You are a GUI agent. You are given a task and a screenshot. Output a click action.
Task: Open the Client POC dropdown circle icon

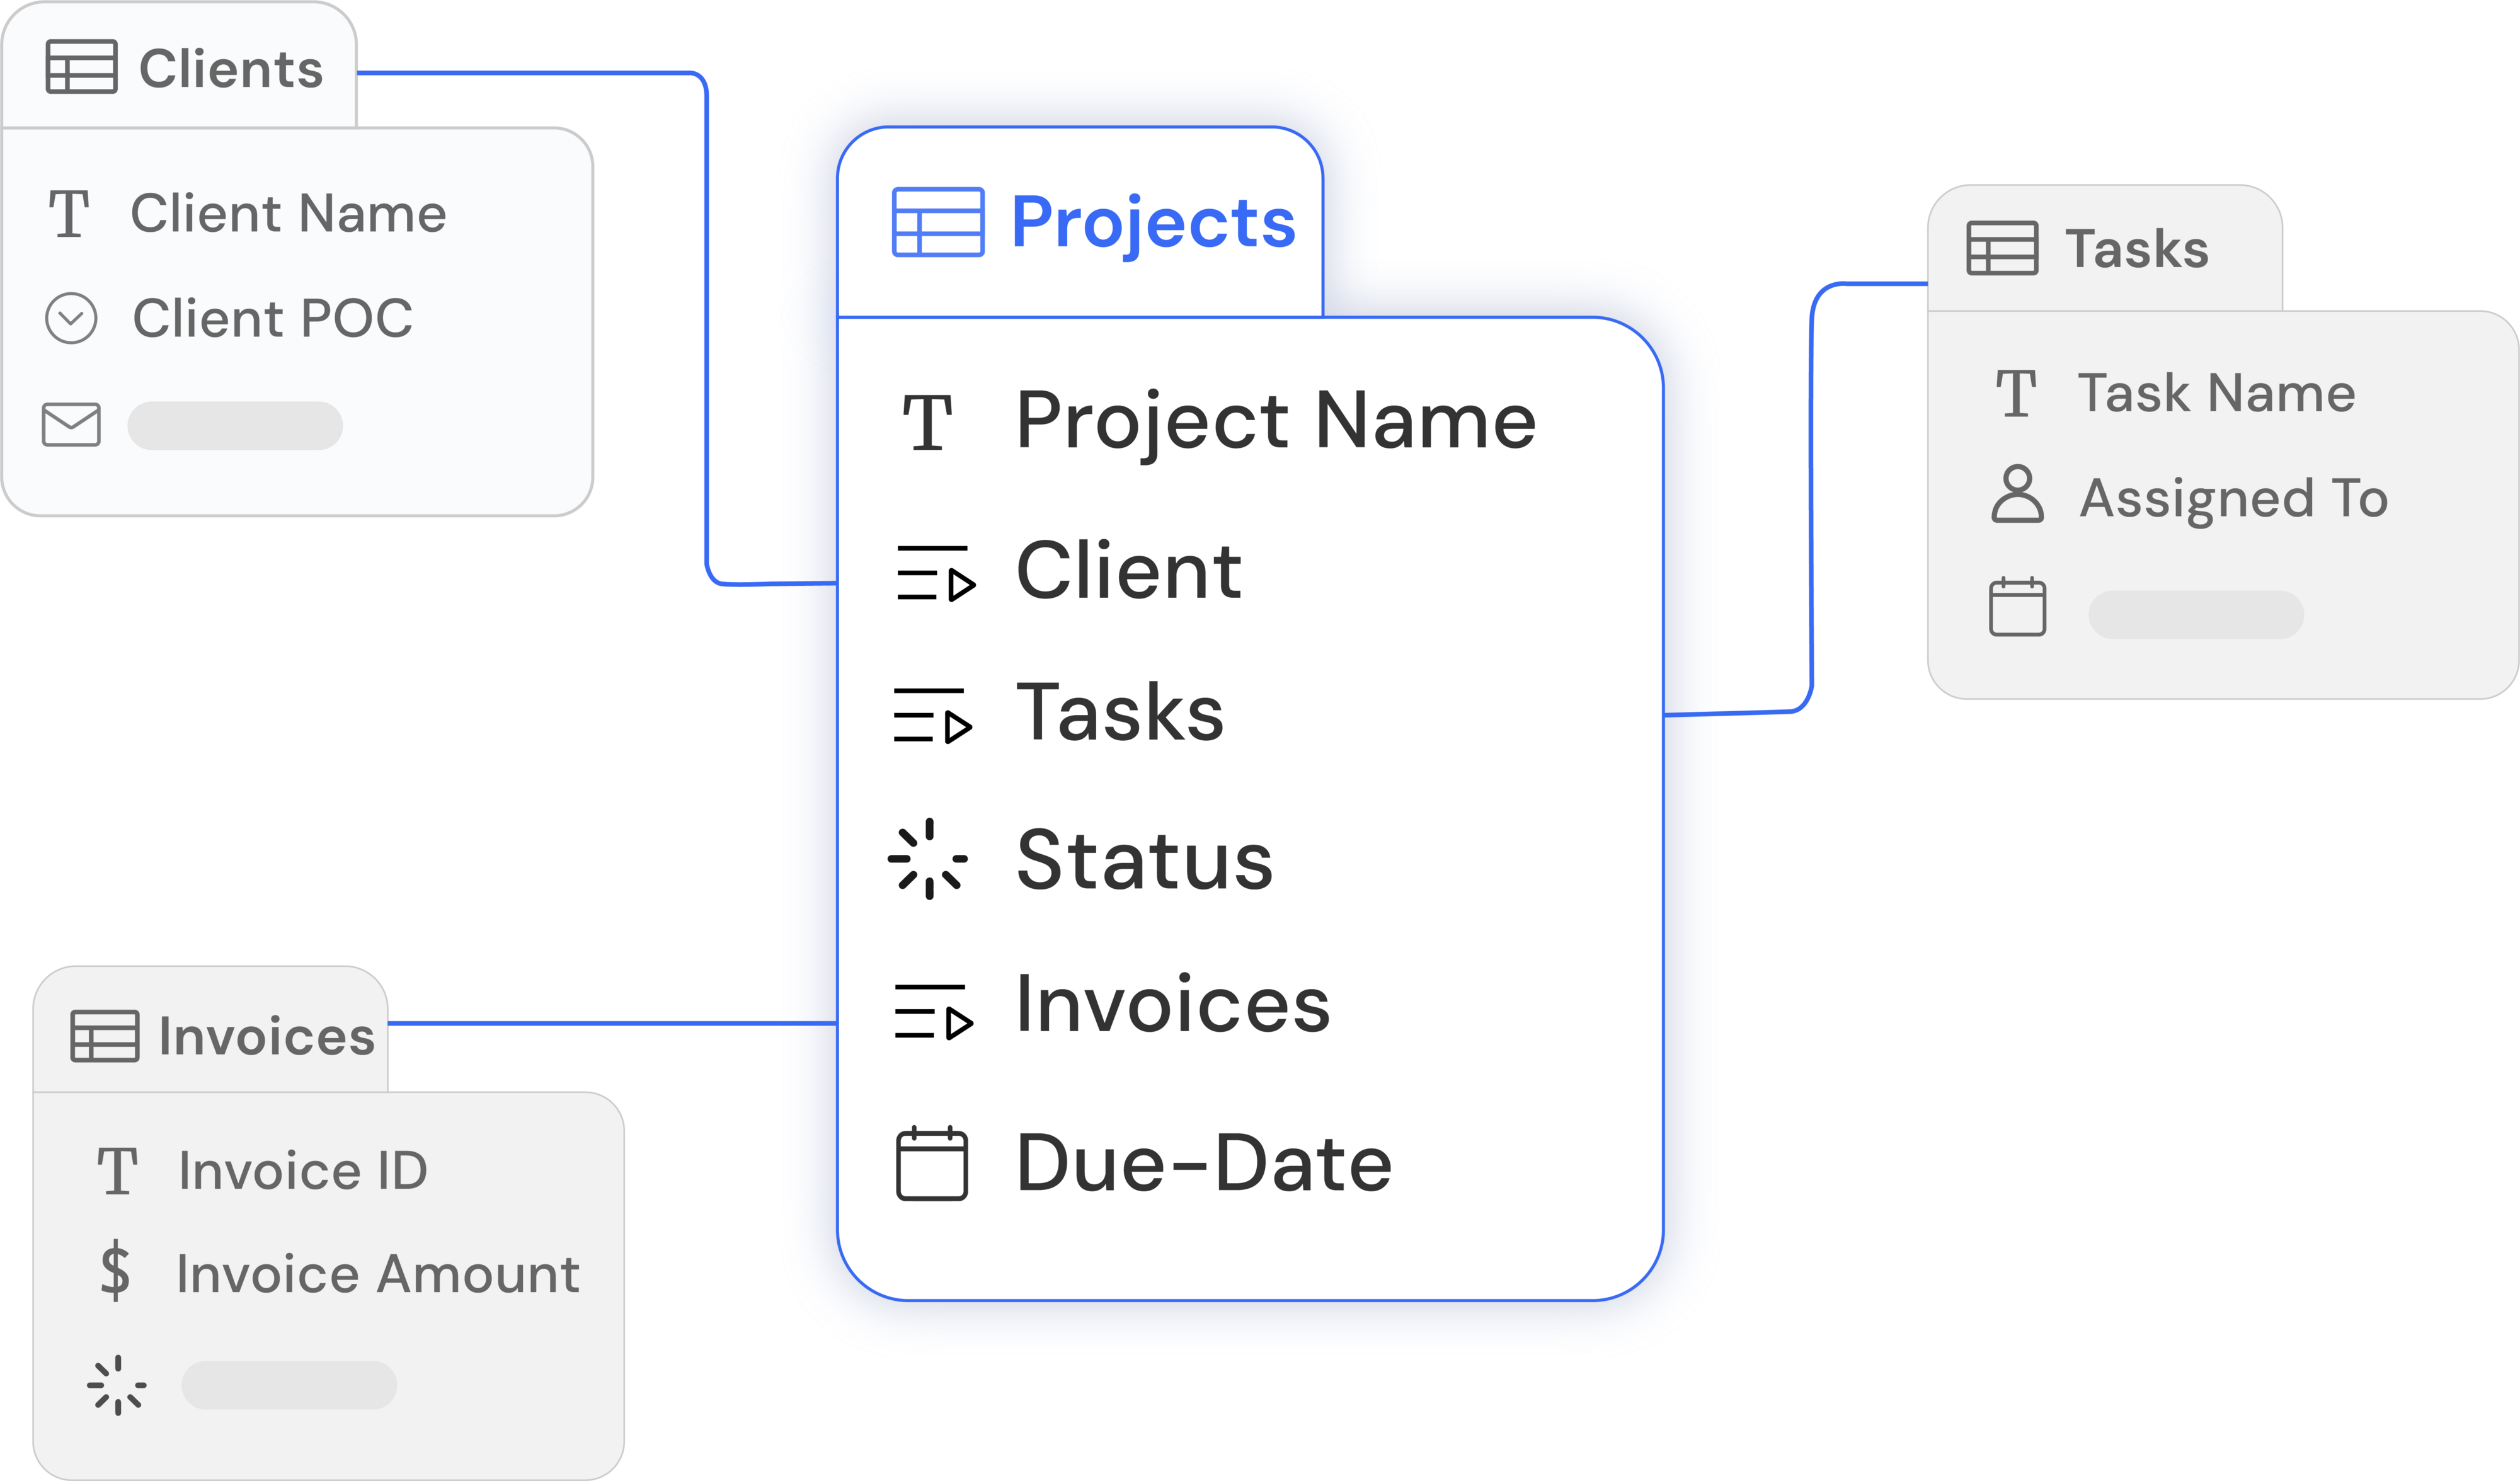coord(71,319)
